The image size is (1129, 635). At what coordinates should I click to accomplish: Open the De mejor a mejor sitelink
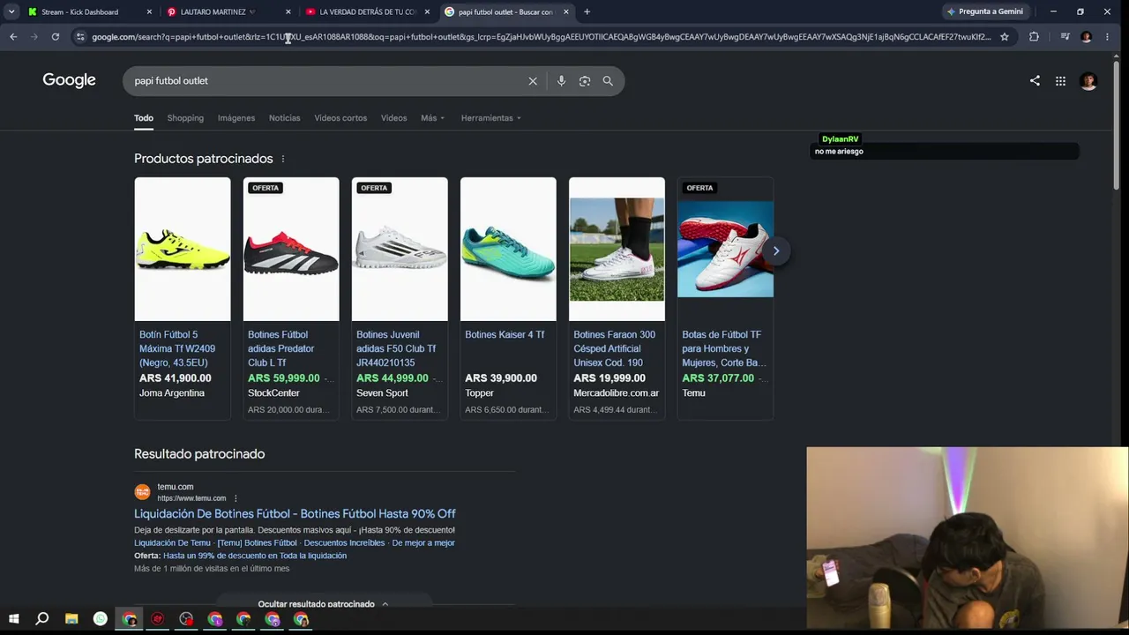click(x=423, y=543)
